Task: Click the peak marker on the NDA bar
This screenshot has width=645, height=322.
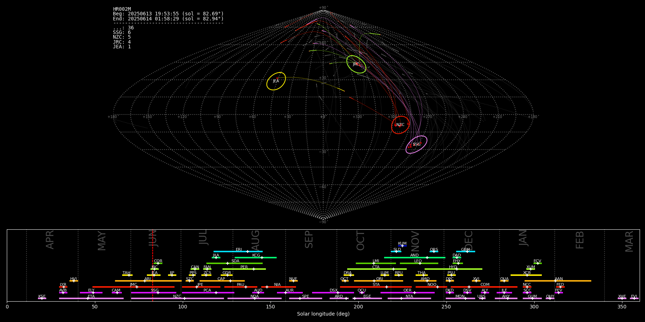Action: [255, 298]
